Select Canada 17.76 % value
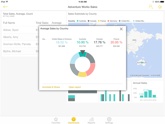Viewport: 165px width, 124px height. pyautogui.click(x=100, y=42)
